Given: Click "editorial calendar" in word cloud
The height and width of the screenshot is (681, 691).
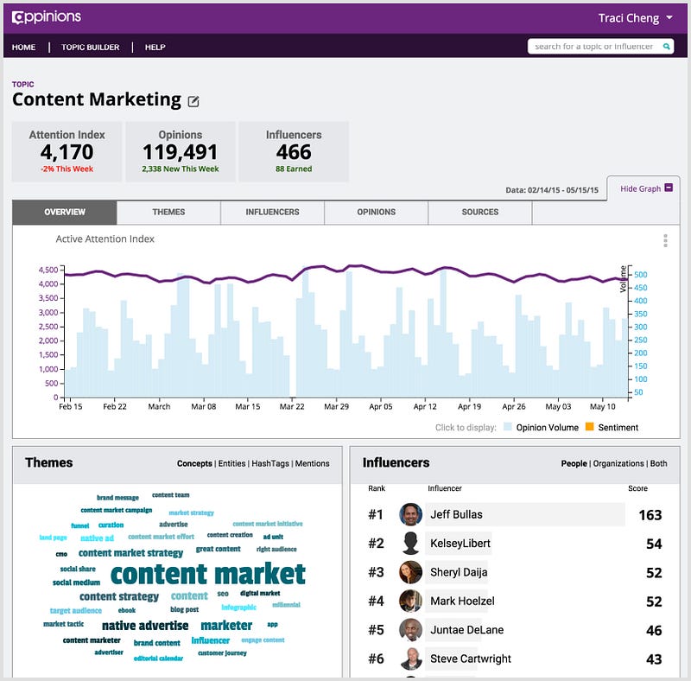Looking at the screenshot, I should pos(158,659).
